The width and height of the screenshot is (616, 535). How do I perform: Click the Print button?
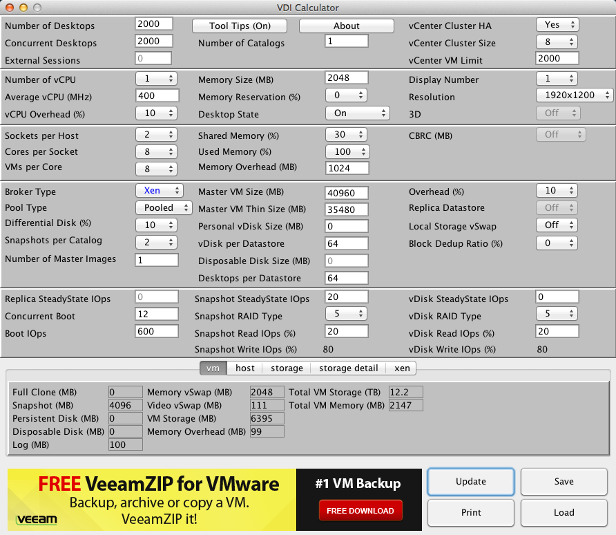471,513
